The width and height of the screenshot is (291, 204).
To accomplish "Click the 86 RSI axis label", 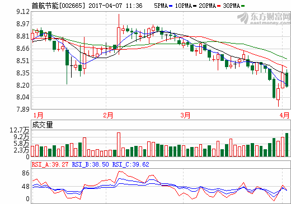I will tap(26, 173).
